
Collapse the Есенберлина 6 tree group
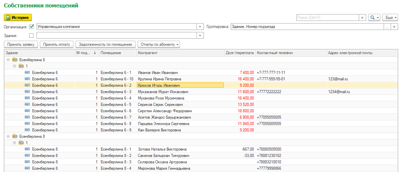tap(8, 60)
